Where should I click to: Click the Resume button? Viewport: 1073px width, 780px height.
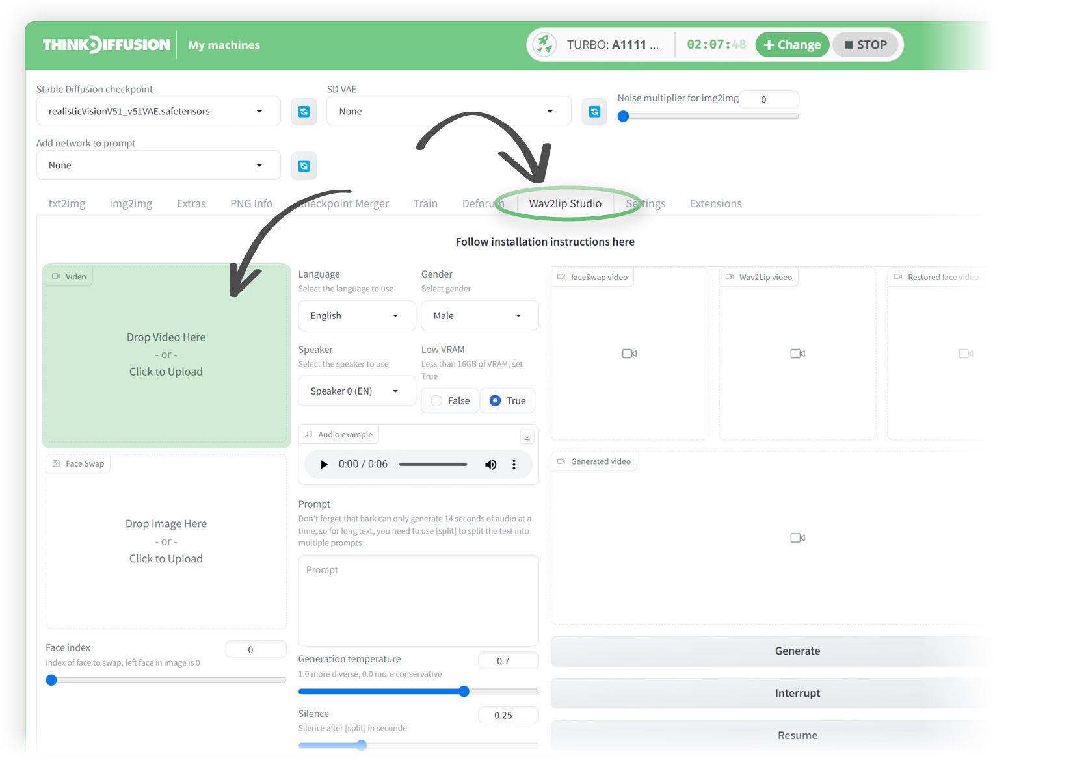point(797,735)
